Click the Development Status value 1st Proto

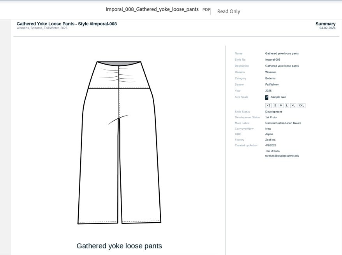pyautogui.click(x=271, y=117)
